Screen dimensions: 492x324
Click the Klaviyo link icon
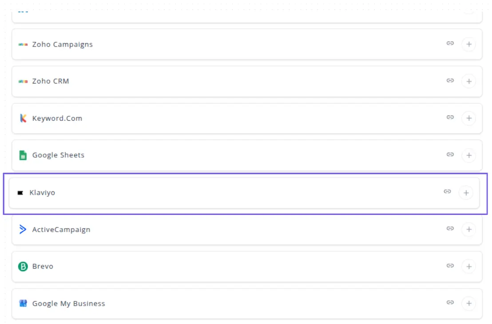448,192
